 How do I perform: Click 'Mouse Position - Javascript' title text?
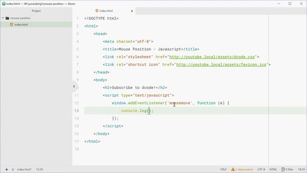pyautogui.click(x=150, y=49)
